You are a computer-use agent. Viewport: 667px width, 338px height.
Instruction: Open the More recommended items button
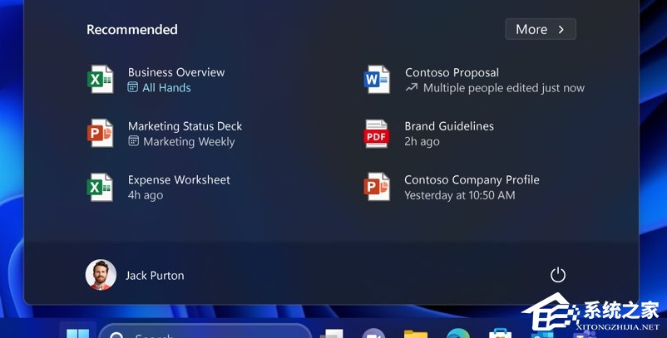(540, 29)
